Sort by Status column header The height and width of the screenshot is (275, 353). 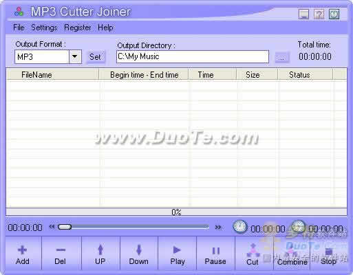305,75
